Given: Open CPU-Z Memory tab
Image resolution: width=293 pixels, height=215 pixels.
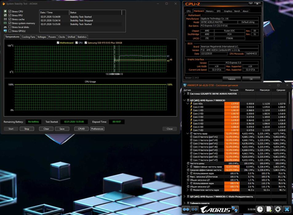Looking at the screenshot, I should [210, 11].
